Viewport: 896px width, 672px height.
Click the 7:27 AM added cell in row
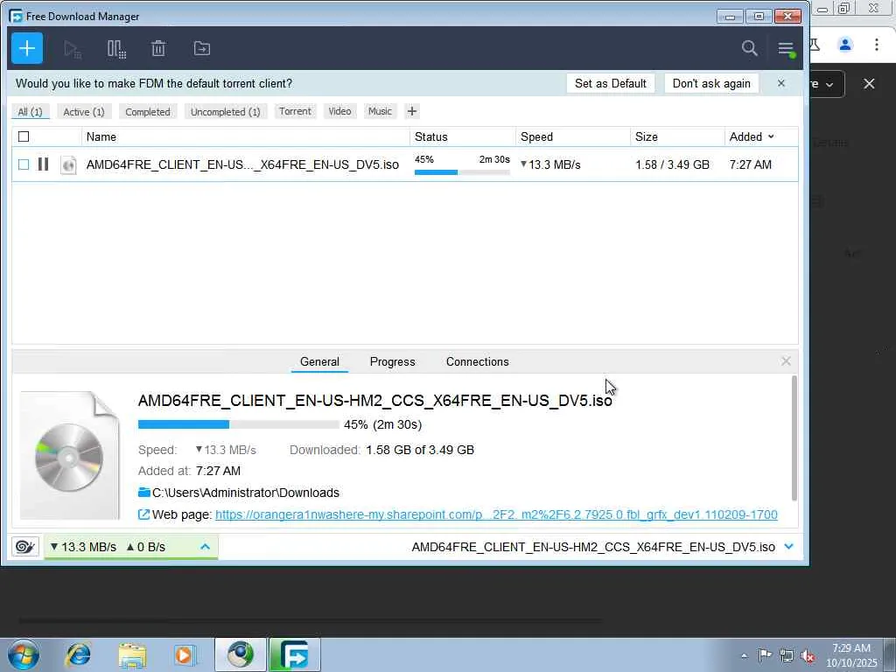click(750, 164)
